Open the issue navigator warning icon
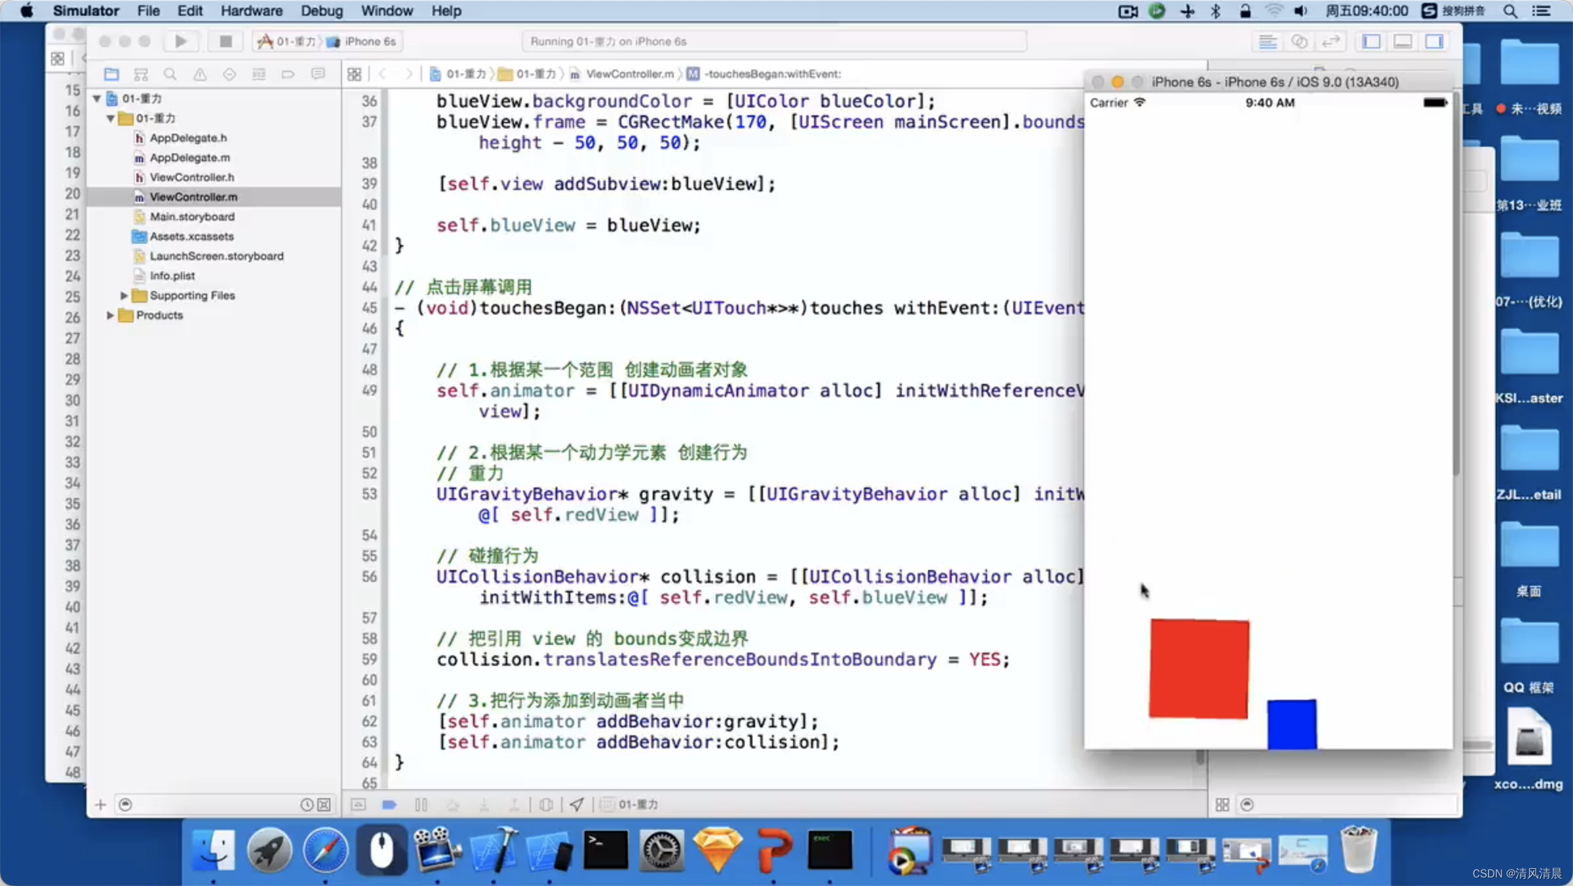The width and height of the screenshot is (1573, 886). (200, 74)
